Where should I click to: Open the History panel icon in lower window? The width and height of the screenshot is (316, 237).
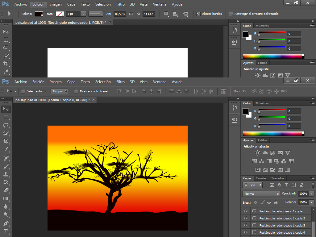(x=235, y=108)
